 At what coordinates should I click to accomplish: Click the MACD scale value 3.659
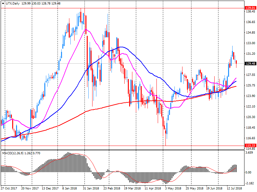click(x=249, y=153)
